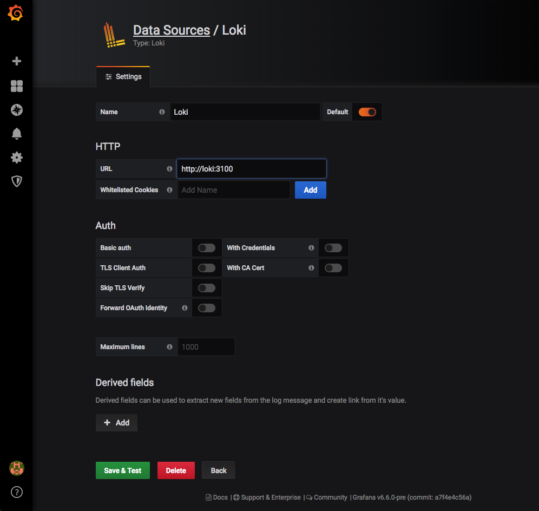Screen dimensions: 539x511
Task: Click the Save & Test button
Action: point(123,470)
